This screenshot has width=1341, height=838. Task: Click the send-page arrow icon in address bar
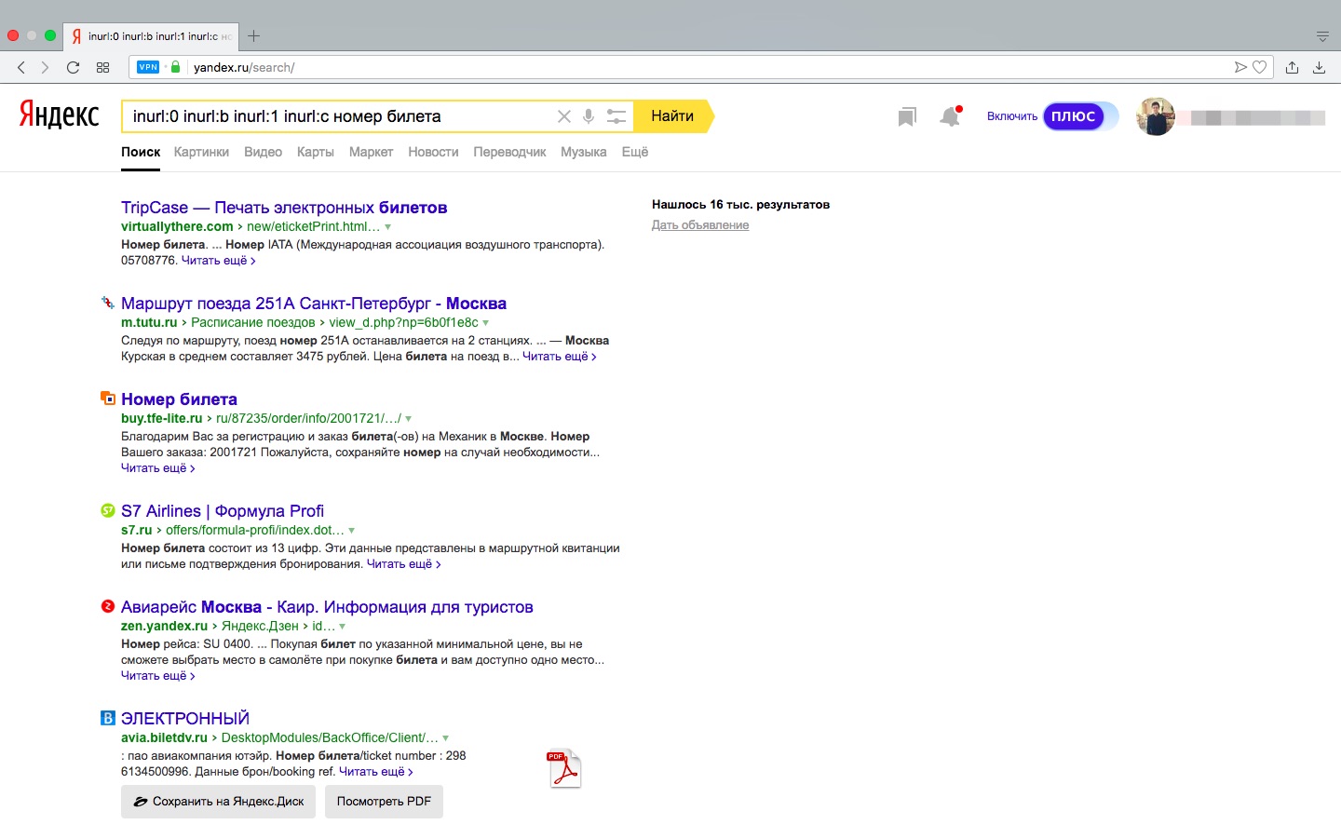[x=1240, y=67]
